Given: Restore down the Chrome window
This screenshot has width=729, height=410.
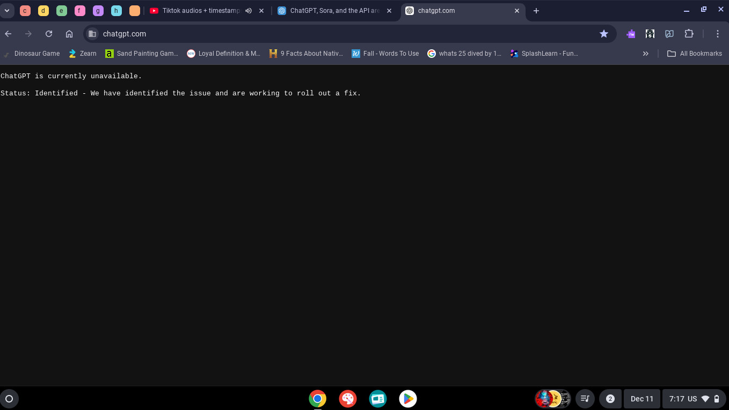Looking at the screenshot, I should point(704,10).
